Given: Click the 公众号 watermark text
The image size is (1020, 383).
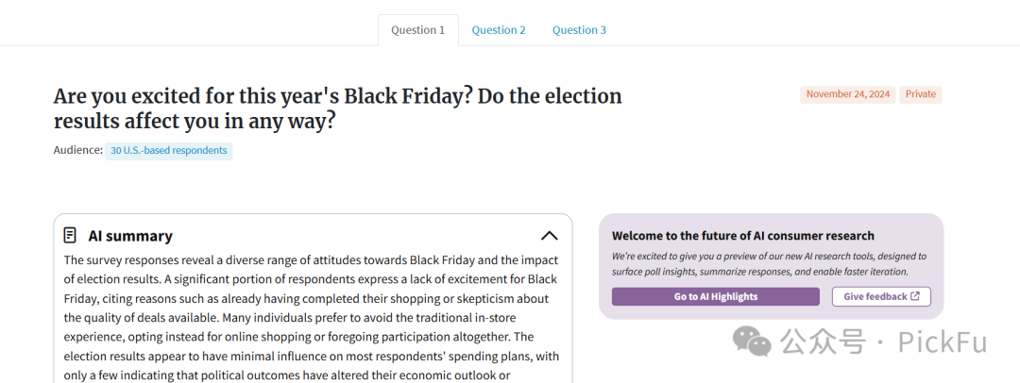Looking at the screenshot, I should pos(823,341).
